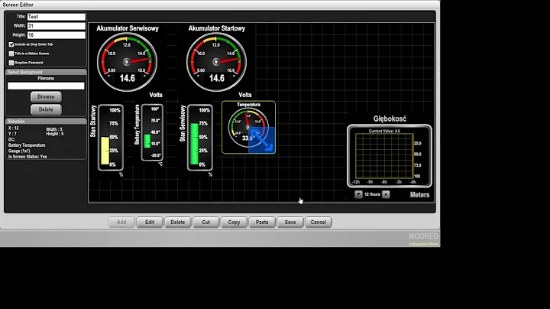Click the '12 Hours' range label
This screenshot has height=309, width=550.
tap(372, 194)
